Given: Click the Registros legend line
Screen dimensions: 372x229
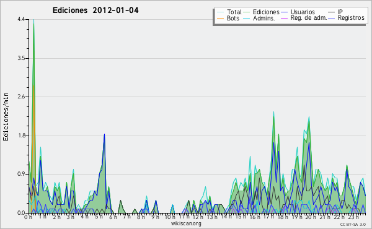Looking at the screenshot, I should tap(332, 18).
